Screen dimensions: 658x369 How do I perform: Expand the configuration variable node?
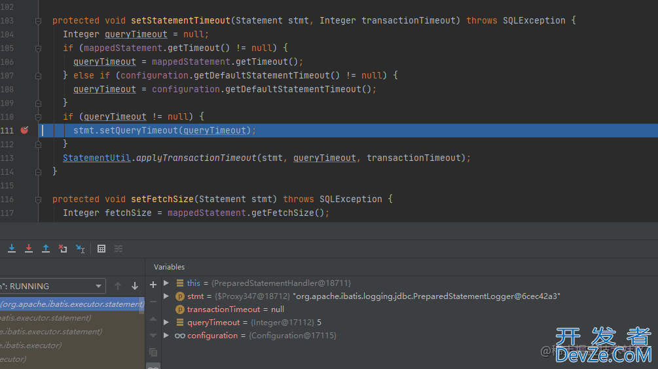pyautogui.click(x=166, y=336)
